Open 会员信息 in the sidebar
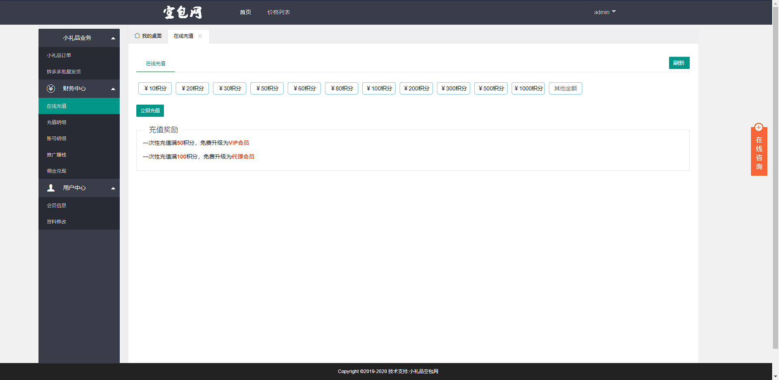The image size is (779, 380). [79, 205]
